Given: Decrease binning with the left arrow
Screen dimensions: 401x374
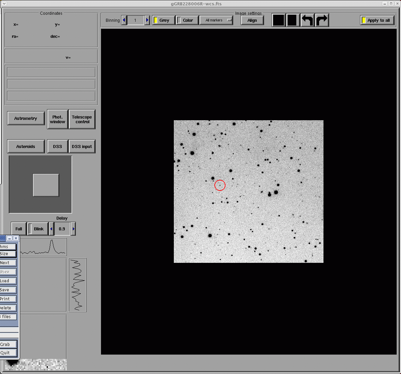Looking at the screenshot, I should pyautogui.click(x=124, y=20).
